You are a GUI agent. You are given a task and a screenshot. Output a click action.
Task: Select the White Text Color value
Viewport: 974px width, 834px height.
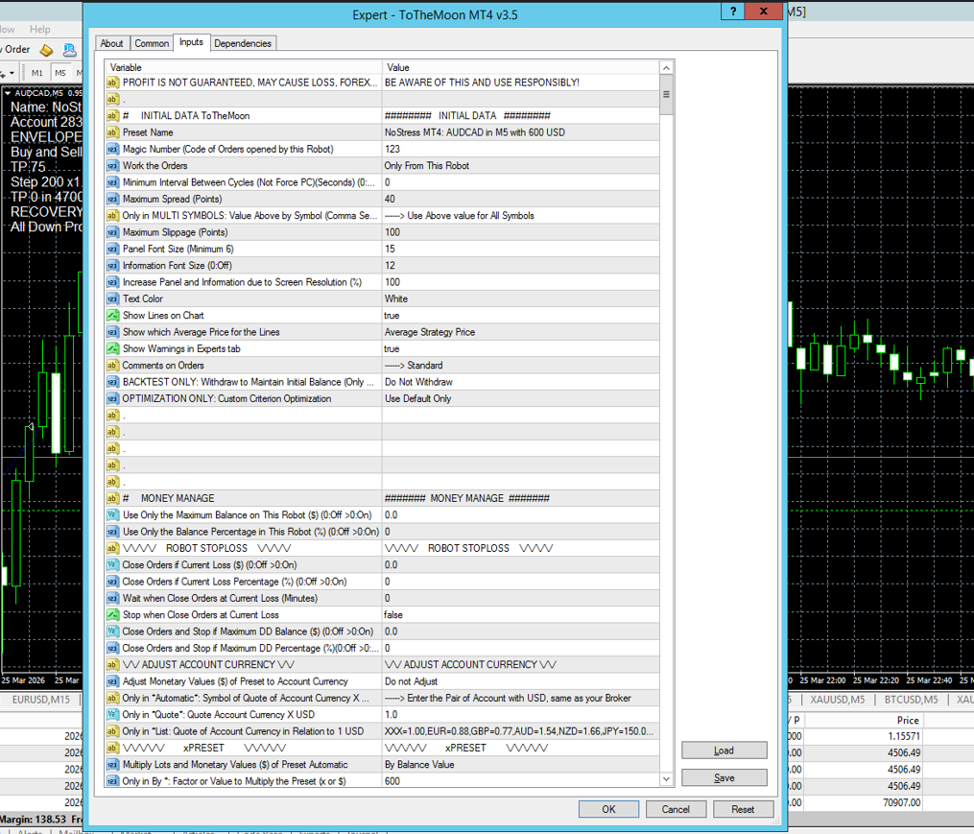click(520, 298)
